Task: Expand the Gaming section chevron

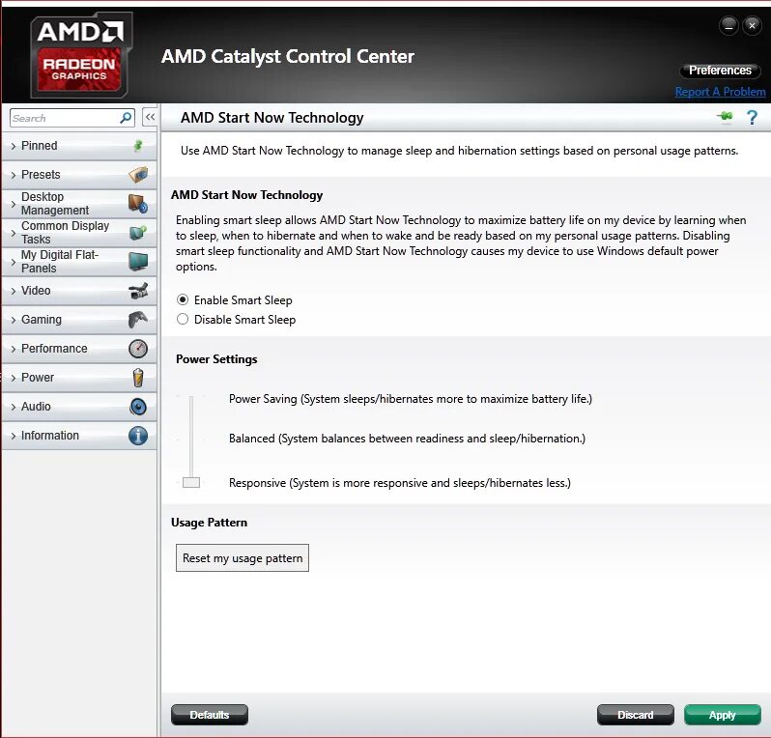Action: point(14,320)
